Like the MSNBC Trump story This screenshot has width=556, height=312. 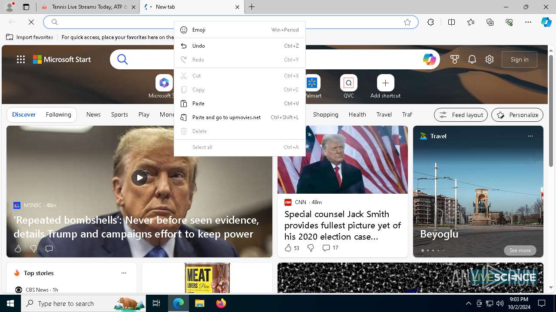(18, 249)
